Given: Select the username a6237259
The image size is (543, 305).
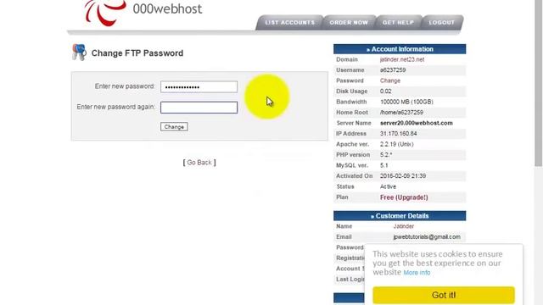Looking at the screenshot, I should (x=393, y=70).
